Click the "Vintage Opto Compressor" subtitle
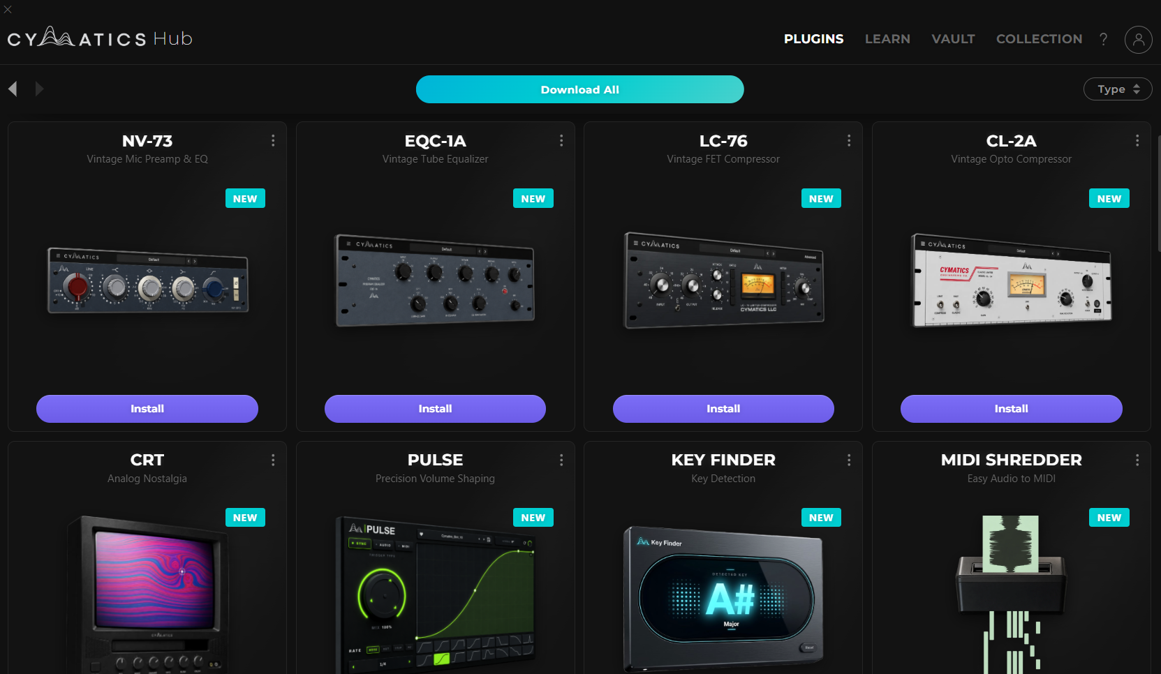The height and width of the screenshot is (674, 1161). (x=1012, y=159)
